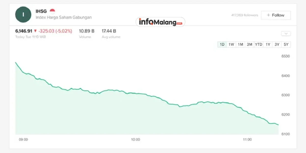This screenshot has width=306, height=153.
Task: Click the Follow button
Action: coord(276,15)
